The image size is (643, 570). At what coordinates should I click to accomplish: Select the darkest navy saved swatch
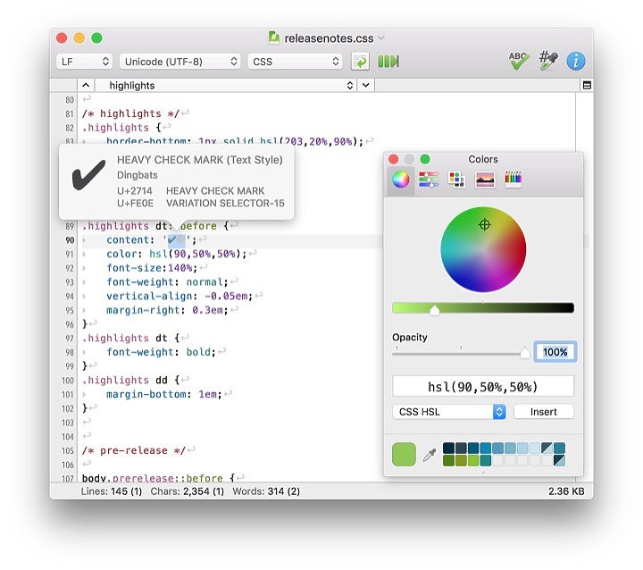click(x=448, y=448)
